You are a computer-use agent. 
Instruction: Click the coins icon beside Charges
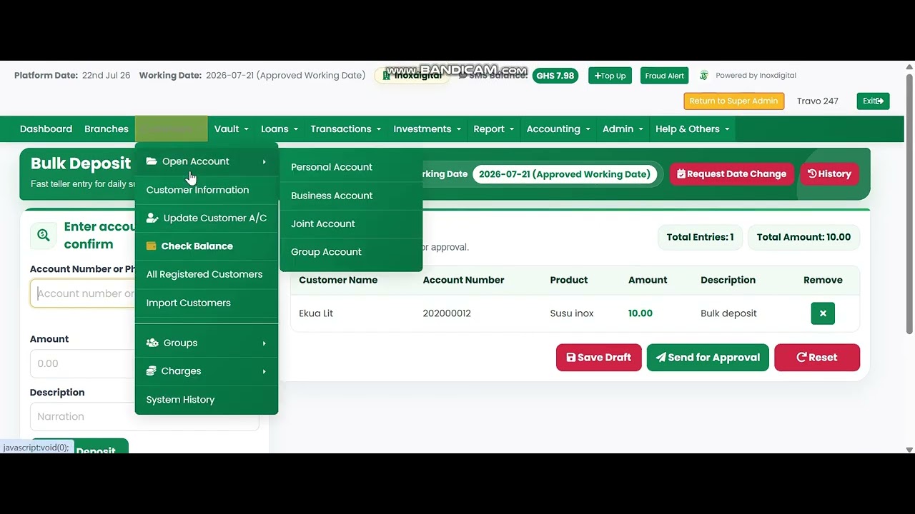(x=151, y=371)
